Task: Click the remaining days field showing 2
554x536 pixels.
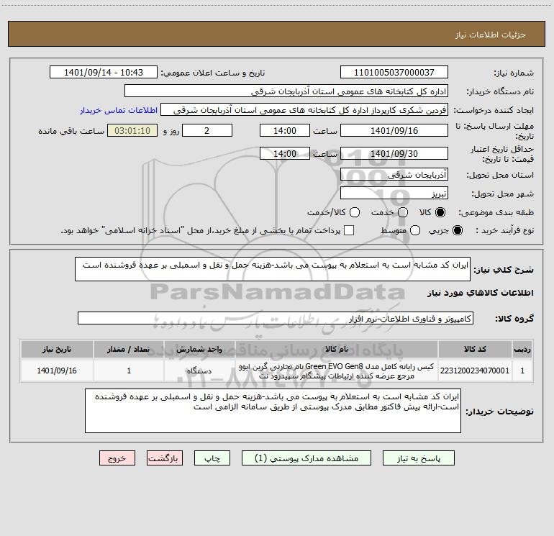Action: (x=207, y=130)
